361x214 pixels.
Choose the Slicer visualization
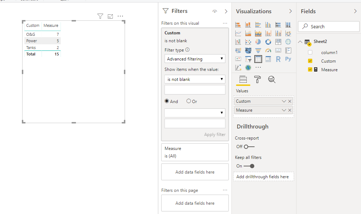[248, 59]
